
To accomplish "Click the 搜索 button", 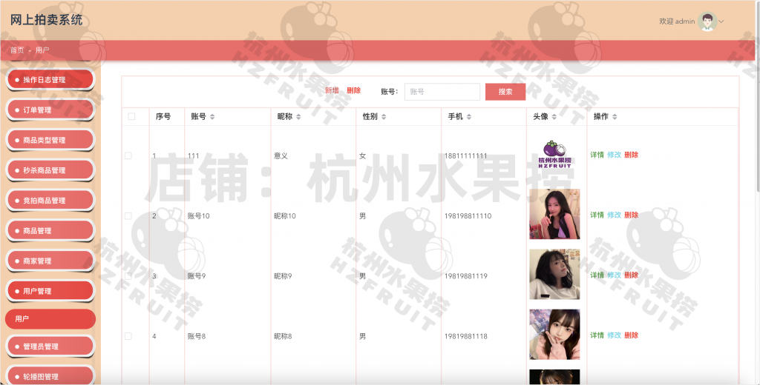I will pos(505,91).
